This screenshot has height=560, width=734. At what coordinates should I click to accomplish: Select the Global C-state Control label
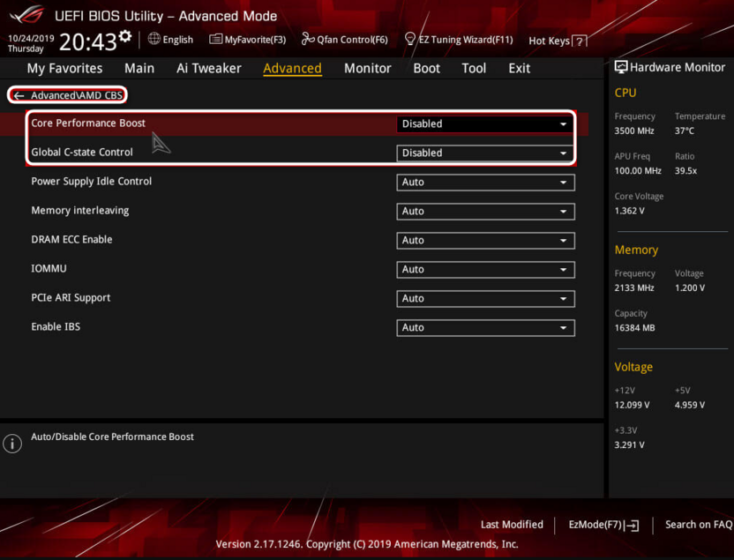82,152
